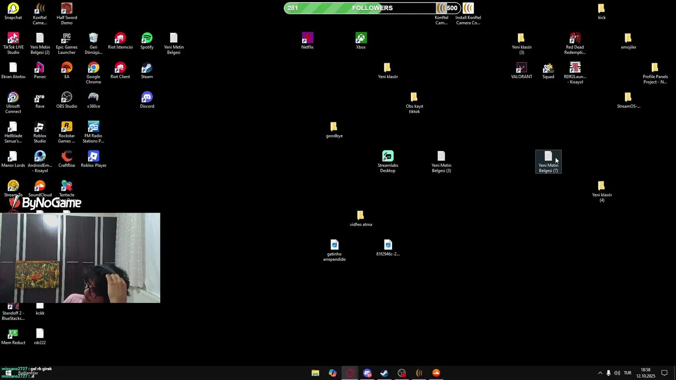Open TikTok LIVE Studio shortcut
This screenshot has height=380, width=676.
coord(13,44)
